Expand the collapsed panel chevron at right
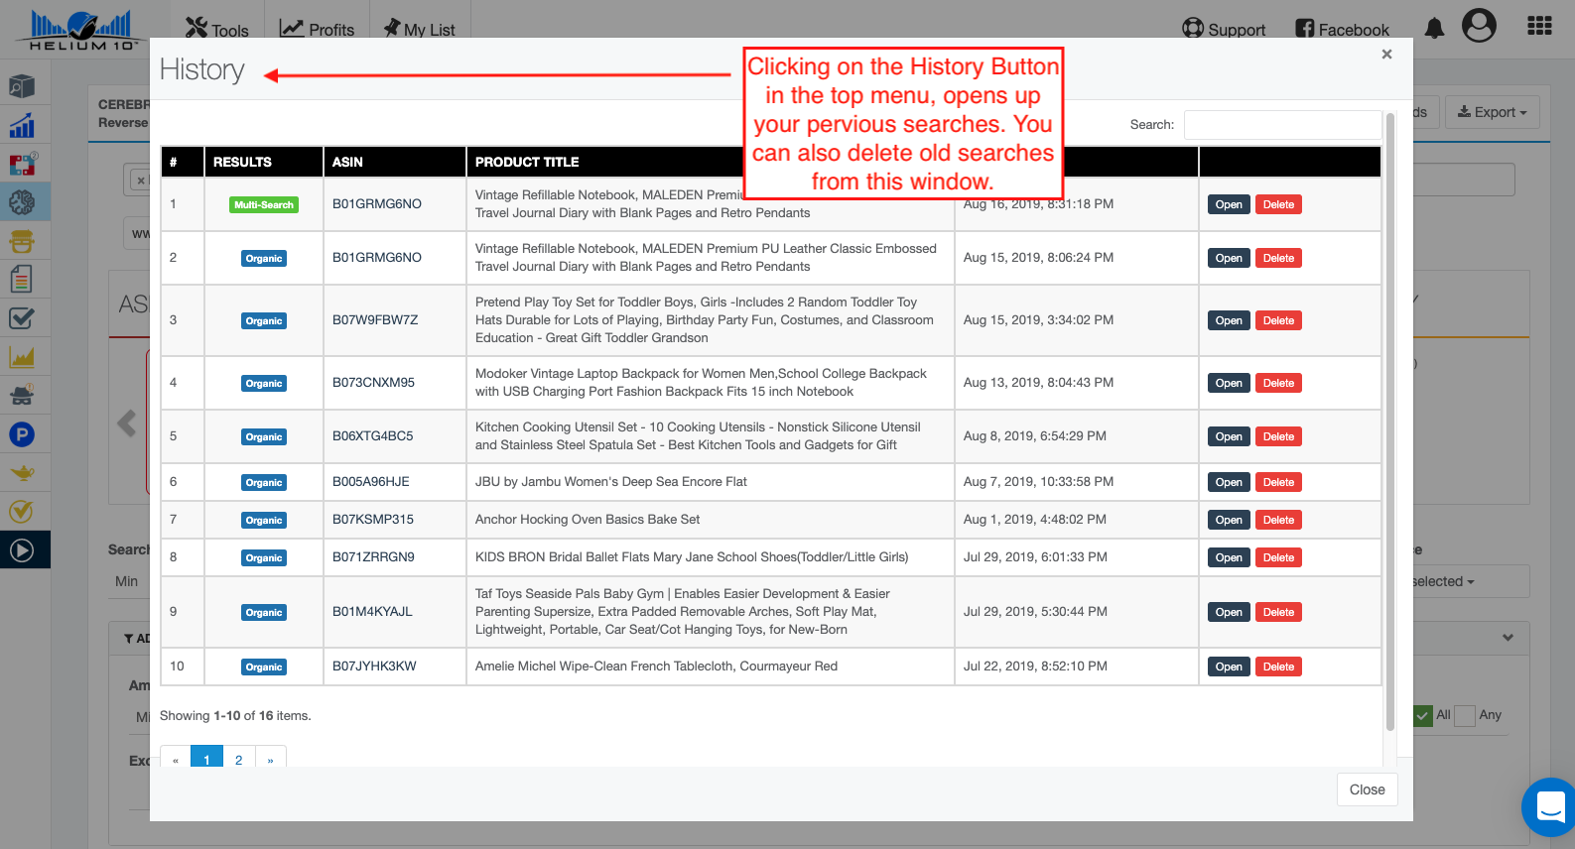This screenshot has width=1575, height=849. pos(1508,638)
